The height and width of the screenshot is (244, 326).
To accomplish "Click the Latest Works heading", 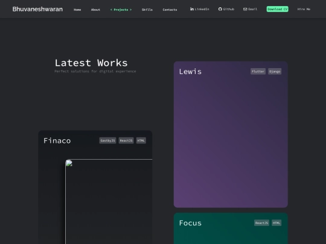I will 91,63.
